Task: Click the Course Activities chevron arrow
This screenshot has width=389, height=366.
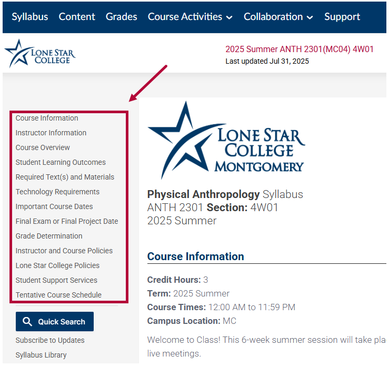Action: pyautogui.click(x=230, y=17)
